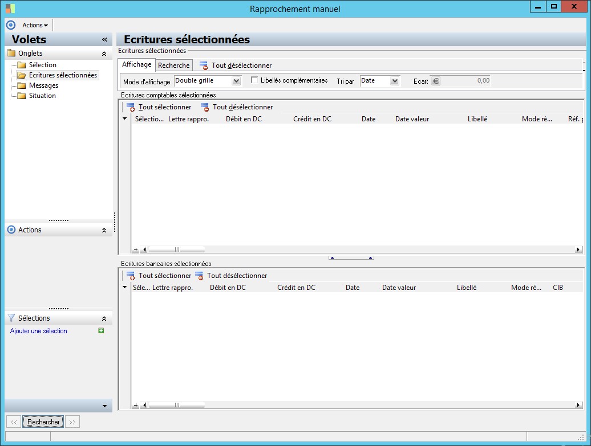Enable Libellés complémentaires checkbox
The image size is (591, 446).
pos(254,80)
